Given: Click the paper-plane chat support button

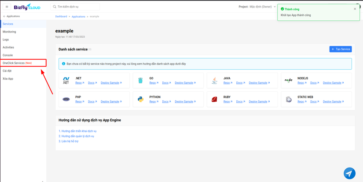Looking at the screenshot, I should 349,173.
